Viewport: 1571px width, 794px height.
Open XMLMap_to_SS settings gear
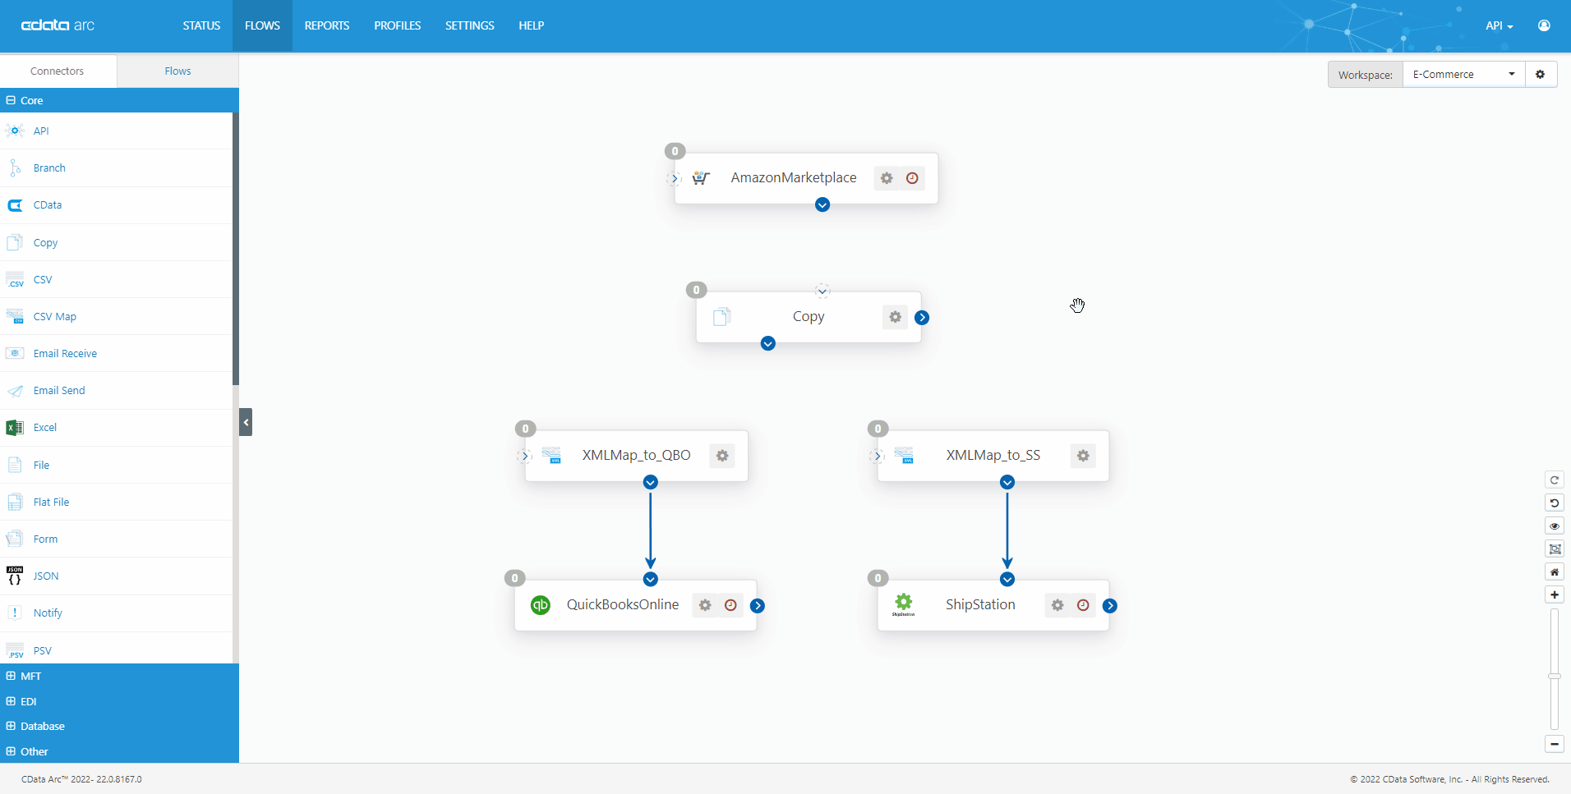click(x=1083, y=456)
